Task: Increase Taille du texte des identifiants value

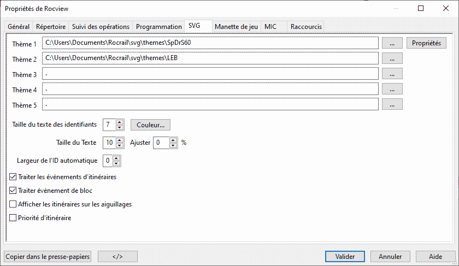Action: pyautogui.click(x=120, y=122)
